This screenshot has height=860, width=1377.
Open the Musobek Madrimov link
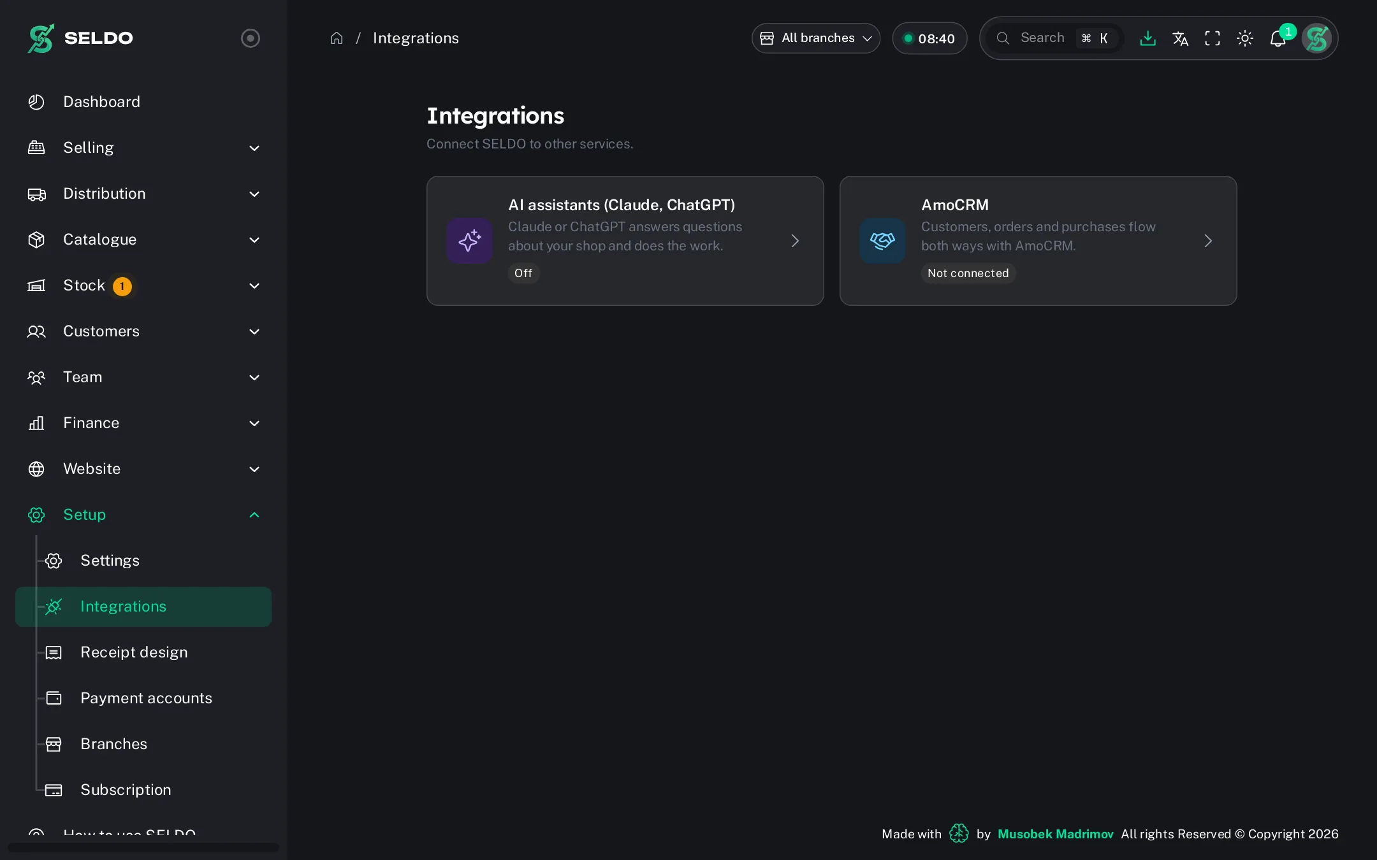coord(1055,834)
